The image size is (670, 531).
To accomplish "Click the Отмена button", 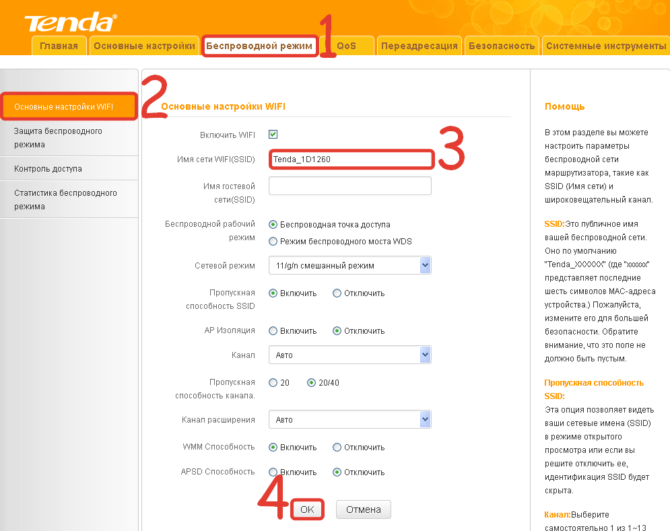I will pyautogui.click(x=364, y=509).
